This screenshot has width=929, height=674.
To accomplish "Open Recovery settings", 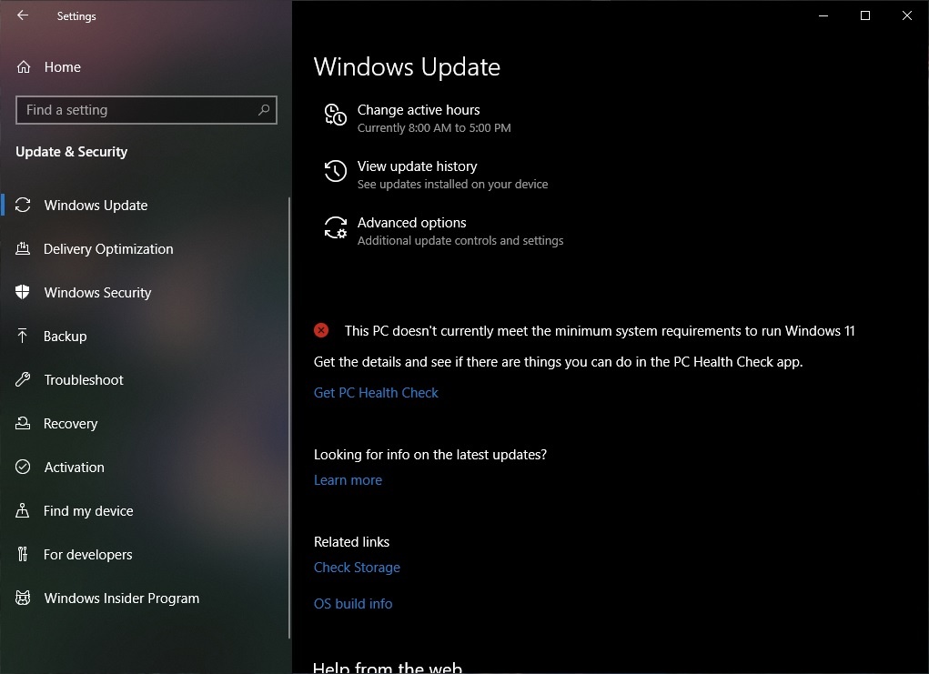I will pos(145,424).
